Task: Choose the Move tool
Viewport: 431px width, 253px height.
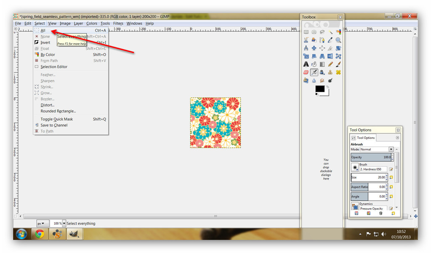Action: [314, 48]
